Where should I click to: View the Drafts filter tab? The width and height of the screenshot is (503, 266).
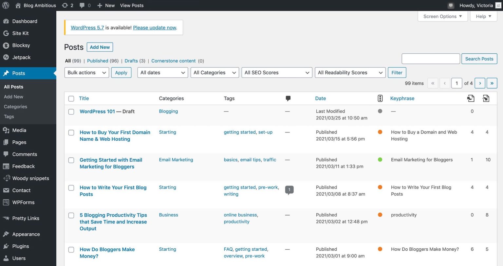click(131, 61)
